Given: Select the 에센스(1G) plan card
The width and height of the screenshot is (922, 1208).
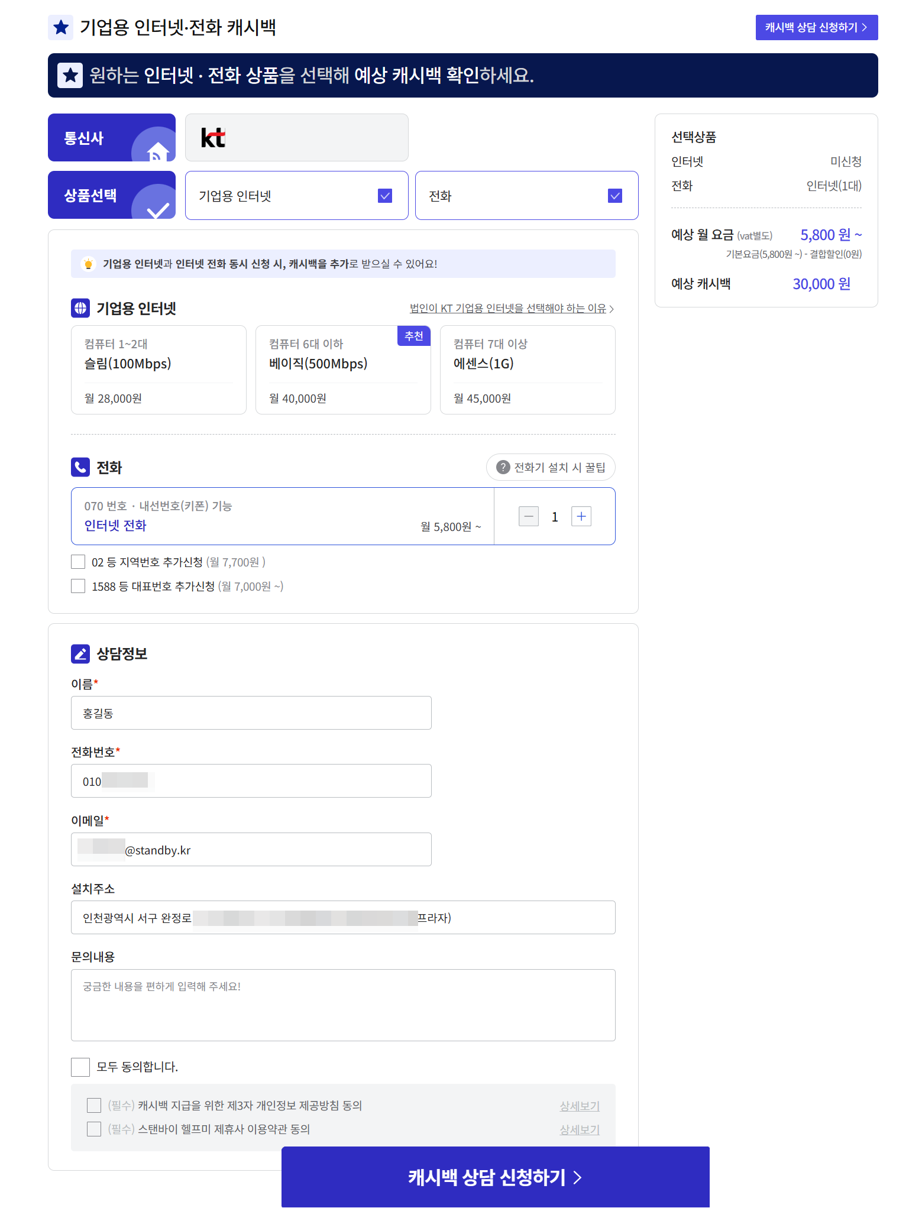Looking at the screenshot, I should [528, 370].
